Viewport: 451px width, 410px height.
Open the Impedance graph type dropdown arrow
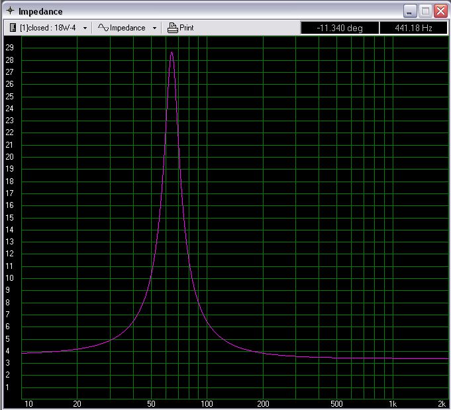[x=154, y=28]
